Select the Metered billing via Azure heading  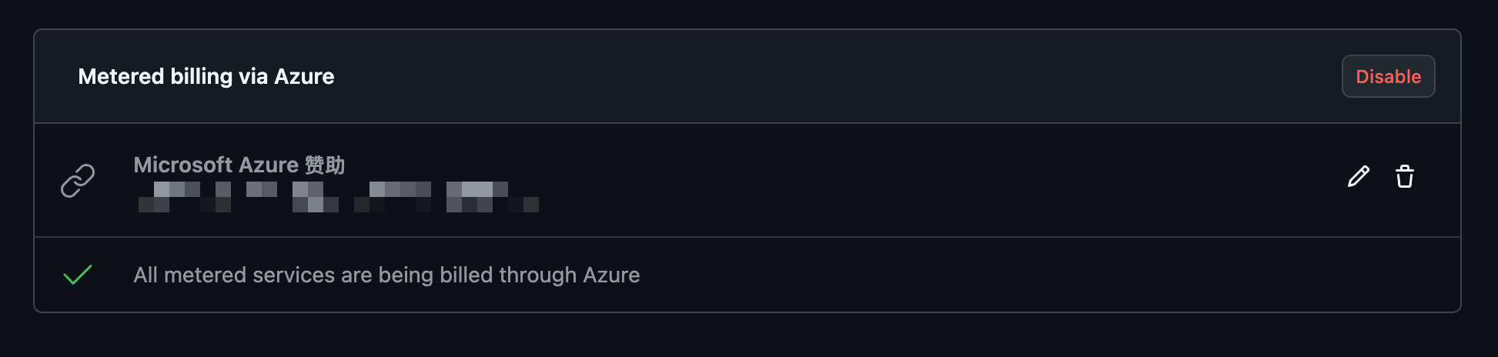[x=206, y=76]
